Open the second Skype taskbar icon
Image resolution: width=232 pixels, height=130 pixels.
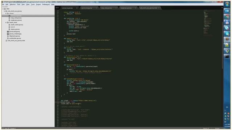click(x=227, y=34)
